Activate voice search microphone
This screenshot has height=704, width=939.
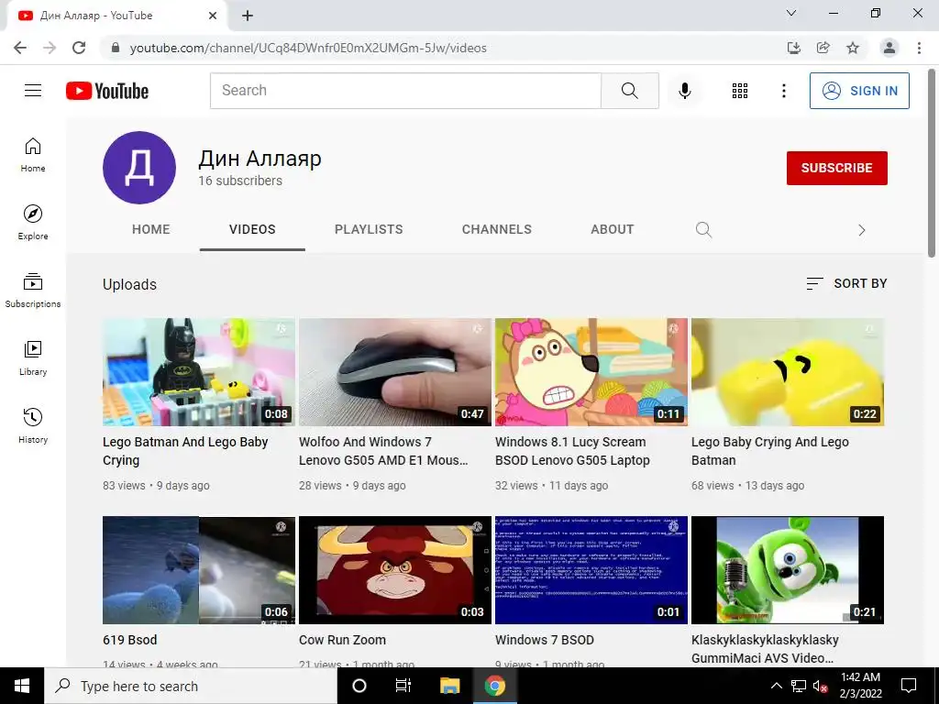pyautogui.click(x=684, y=91)
